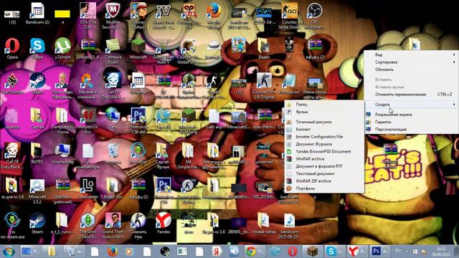Switch to Firefox in the taskbar
Viewport: 459px width, 258px height.
click(112, 252)
